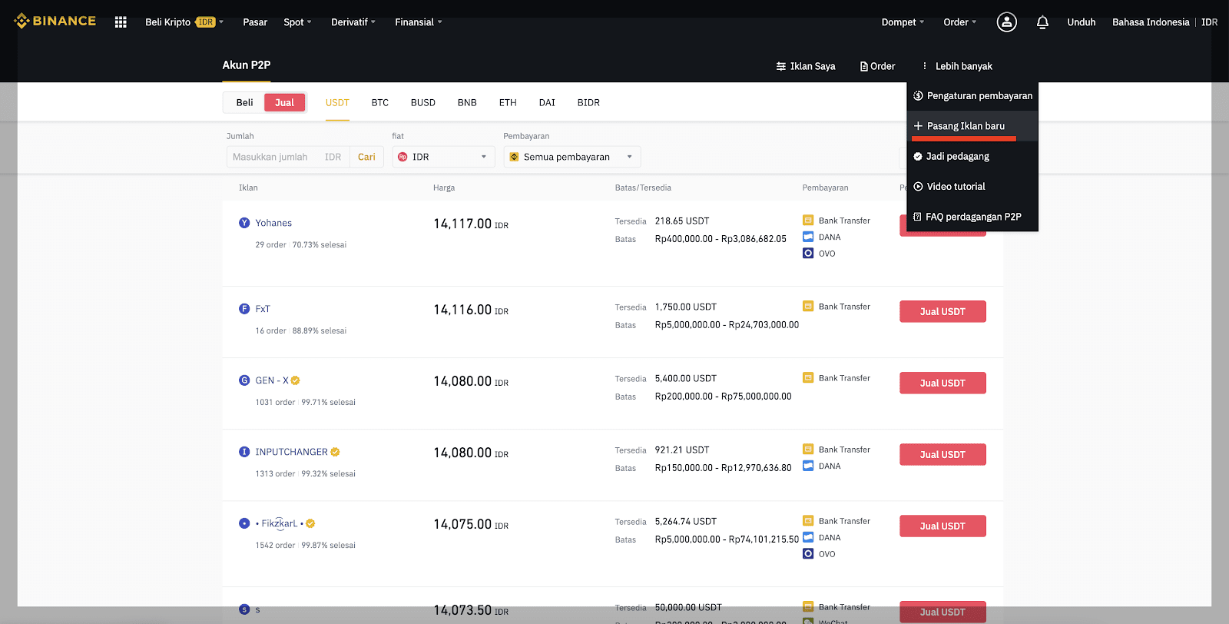This screenshot has height=624, width=1229.
Task: Select the BUSD tab
Action: [x=423, y=103]
